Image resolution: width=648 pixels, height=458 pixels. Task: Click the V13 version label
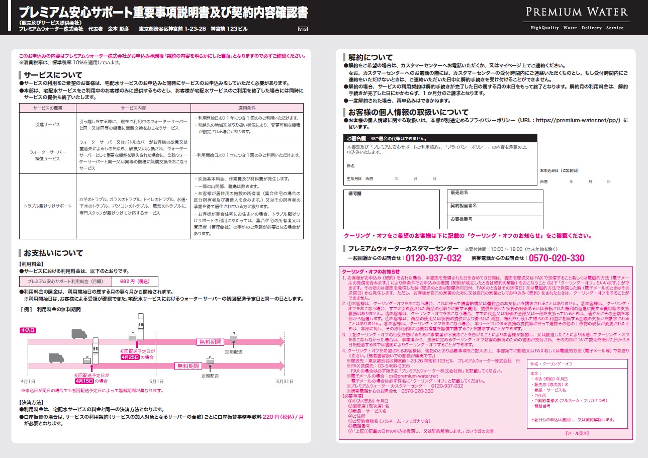coord(303,29)
